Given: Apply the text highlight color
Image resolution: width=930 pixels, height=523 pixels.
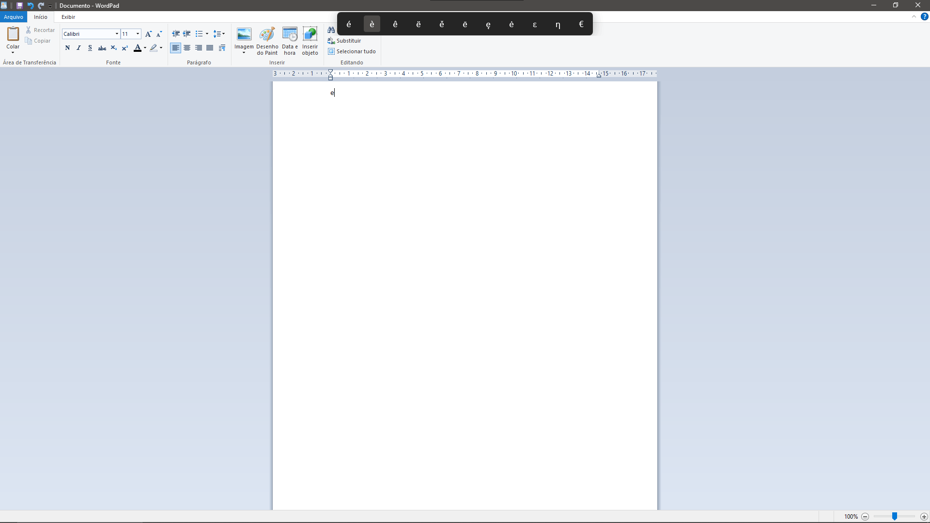Looking at the screenshot, I should pyautogui.click(x=154, y=48).
